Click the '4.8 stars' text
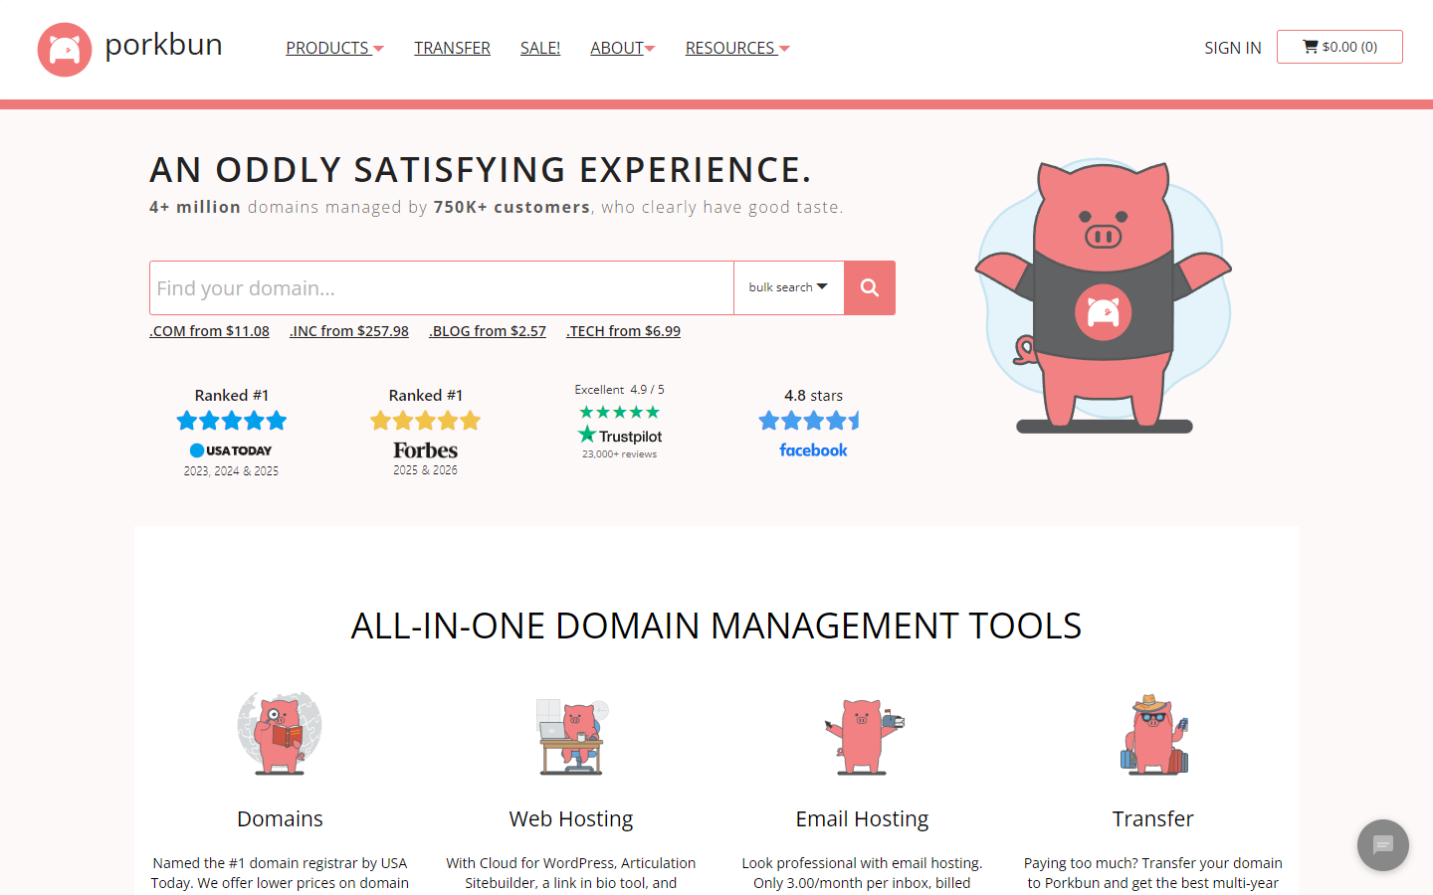1433x895 pixels. click(813, 396)
